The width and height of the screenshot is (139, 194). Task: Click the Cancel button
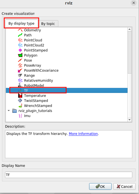click(x=124, y=186)
